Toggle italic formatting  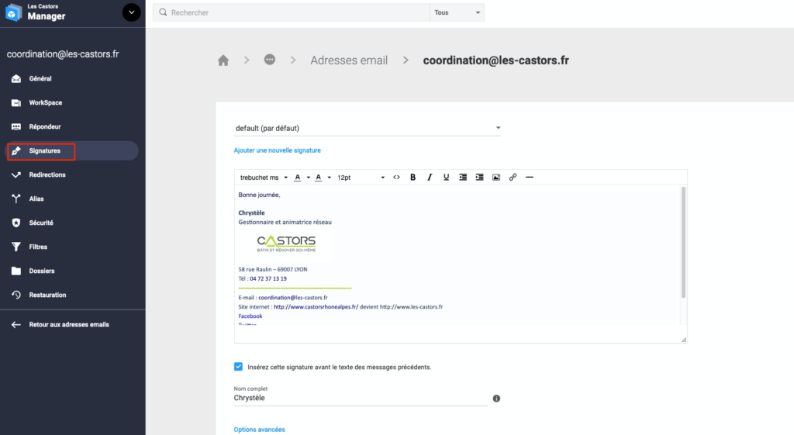[430, 178]
